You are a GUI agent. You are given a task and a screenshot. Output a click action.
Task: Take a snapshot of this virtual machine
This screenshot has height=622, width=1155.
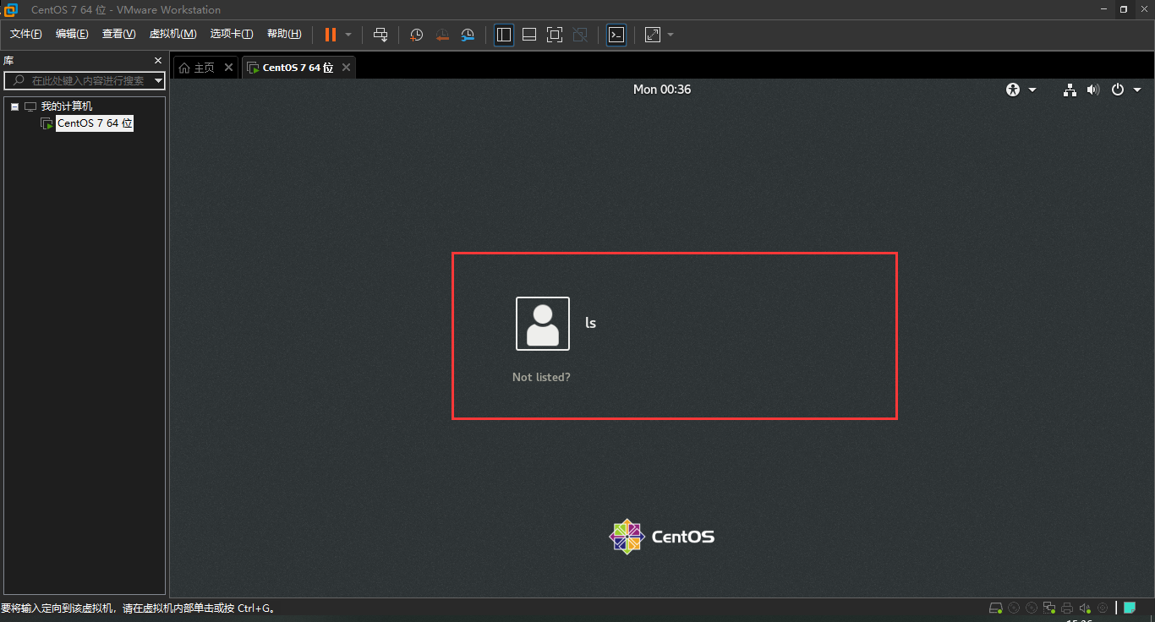[x=417, y=35]
